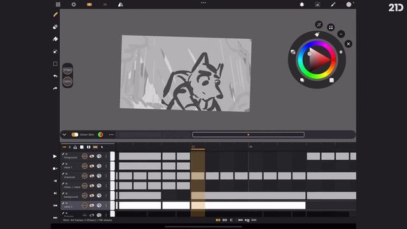Click the brush icon atop color wheel

[317, 34]
